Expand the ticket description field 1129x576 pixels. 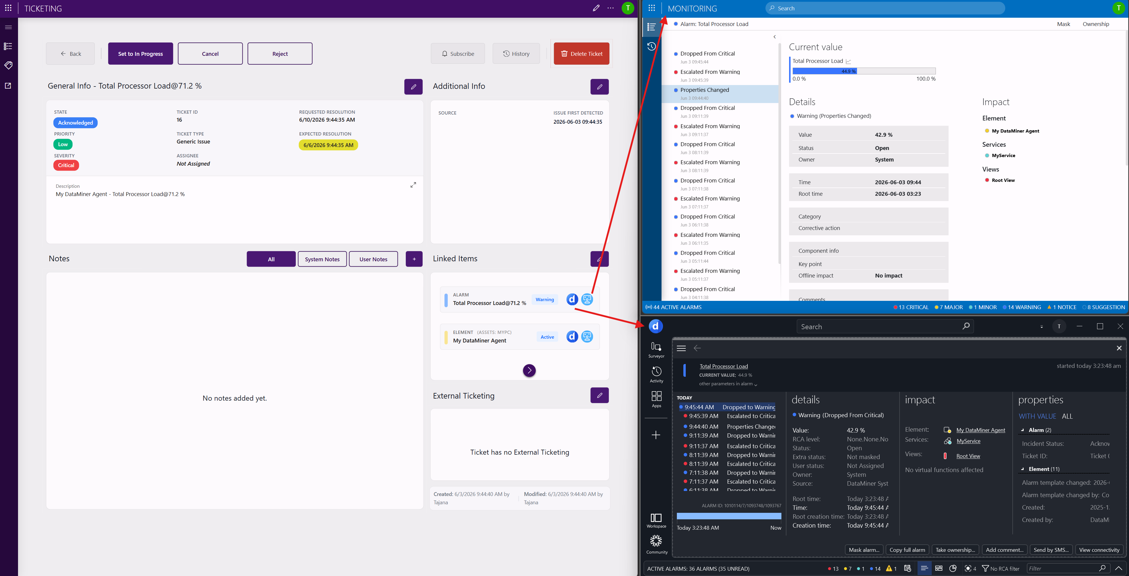coord(413,185)
